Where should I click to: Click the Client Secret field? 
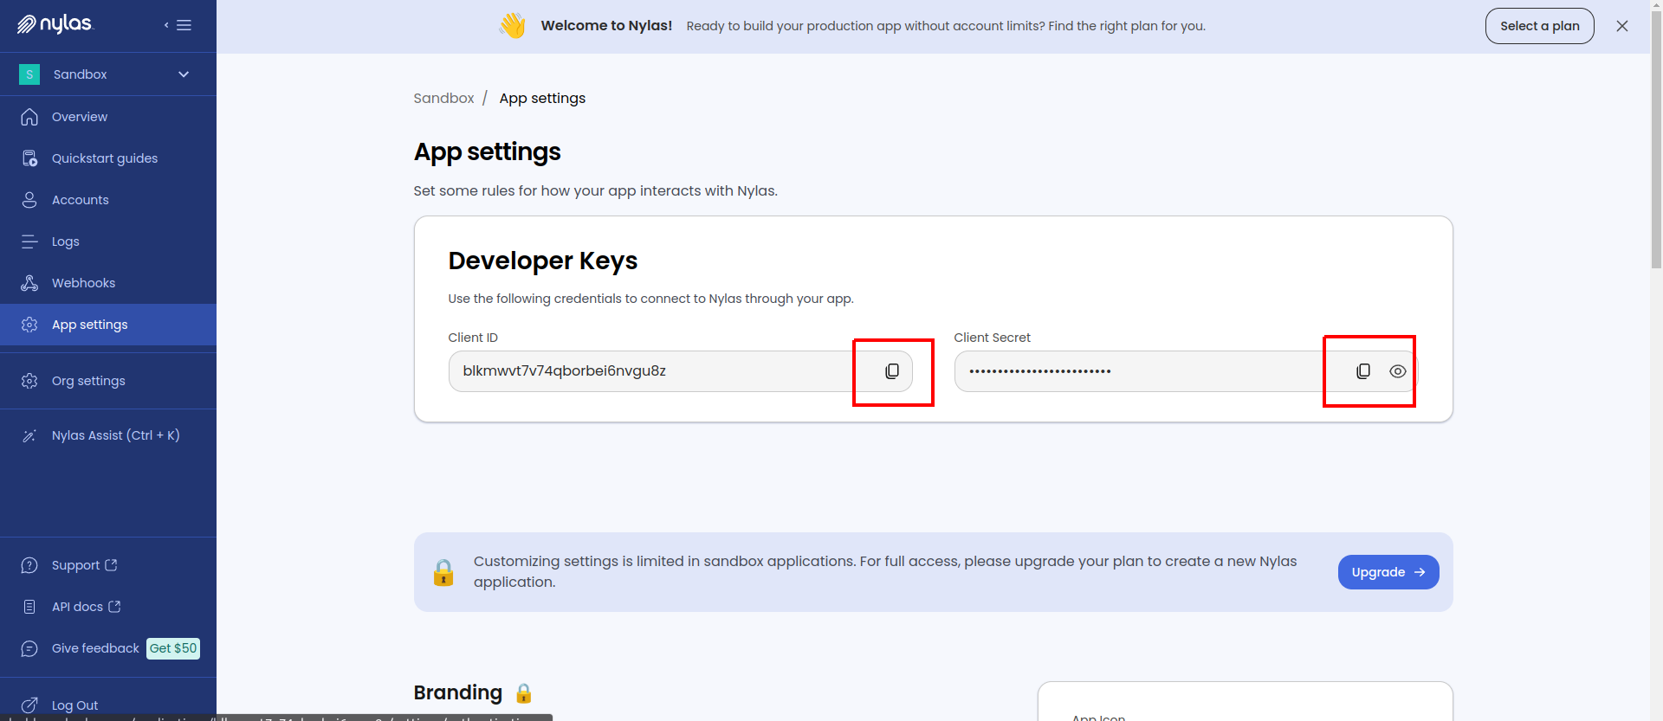coord(1186,371)
